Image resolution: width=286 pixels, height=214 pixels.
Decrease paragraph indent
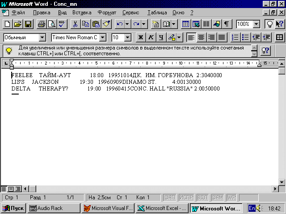(x=256, y=37)
